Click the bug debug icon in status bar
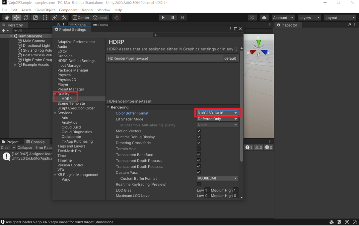Screen dimensions: 359x226 point(332,222)
